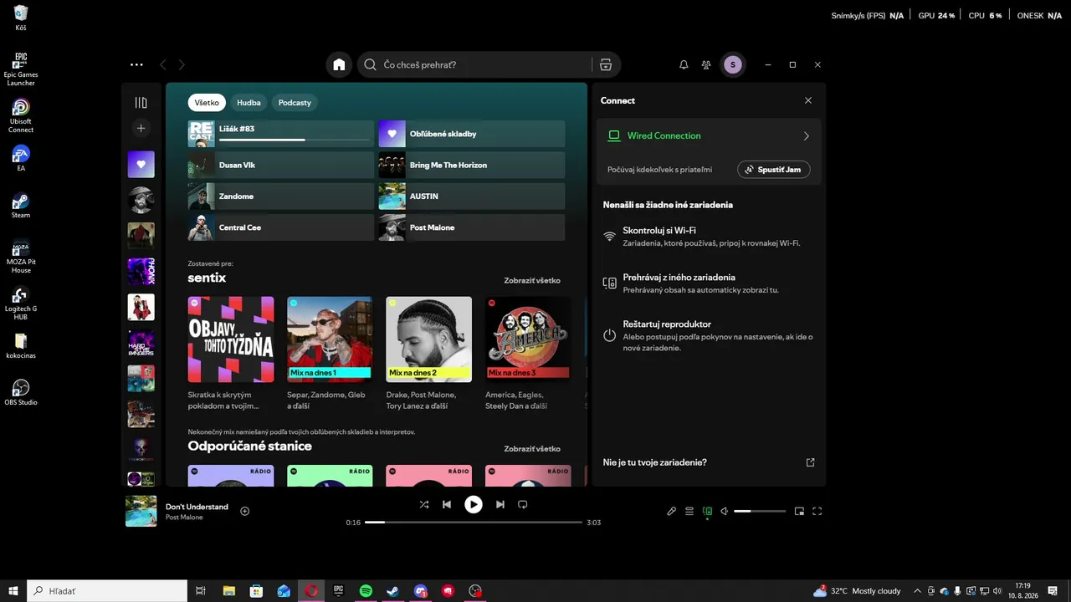Open 'Post Malone' artist link in player bar

[184, 518]
